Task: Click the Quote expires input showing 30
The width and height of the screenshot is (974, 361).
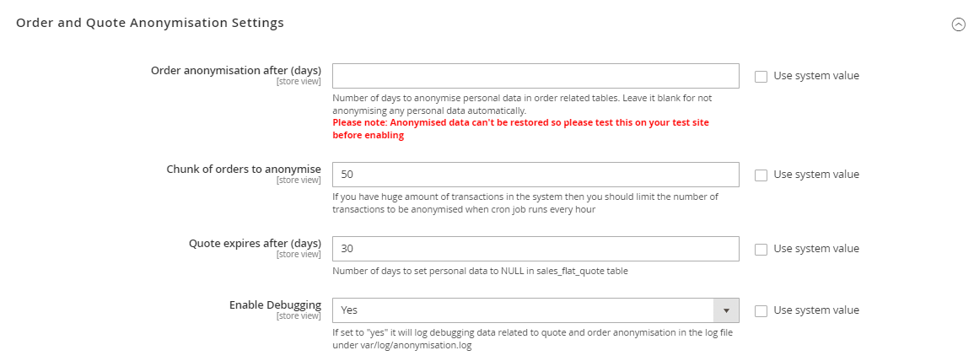Action: 535,249
